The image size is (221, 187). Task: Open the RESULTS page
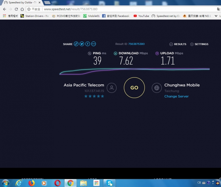click(178, 44)
